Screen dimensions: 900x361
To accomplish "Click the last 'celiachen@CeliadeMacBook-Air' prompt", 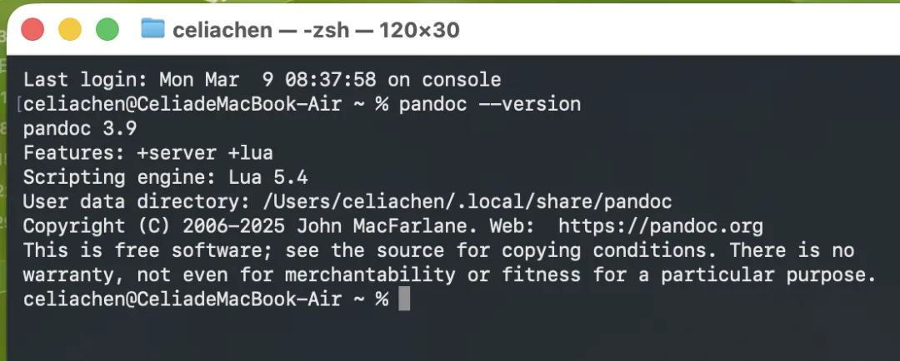I will (182, 299).
